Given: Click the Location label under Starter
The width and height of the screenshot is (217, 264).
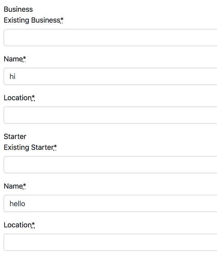Looking at the screenshot, I should point(18,225).
